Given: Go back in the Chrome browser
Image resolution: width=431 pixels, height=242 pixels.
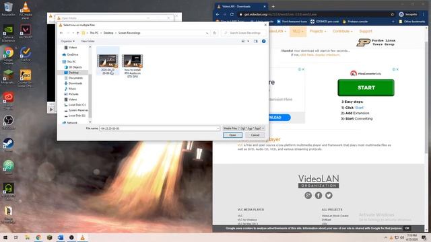Looking at the screenshot, I should [218, 14].
